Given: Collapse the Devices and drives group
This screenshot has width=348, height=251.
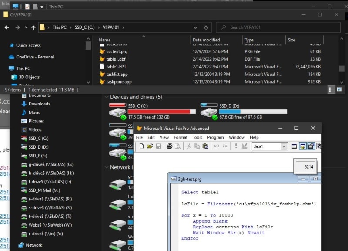Looking at the screenshot, I should coord(107,97).
